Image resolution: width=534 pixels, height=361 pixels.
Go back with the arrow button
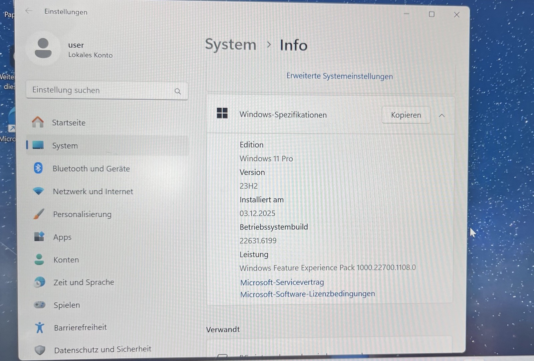point(29,11)
